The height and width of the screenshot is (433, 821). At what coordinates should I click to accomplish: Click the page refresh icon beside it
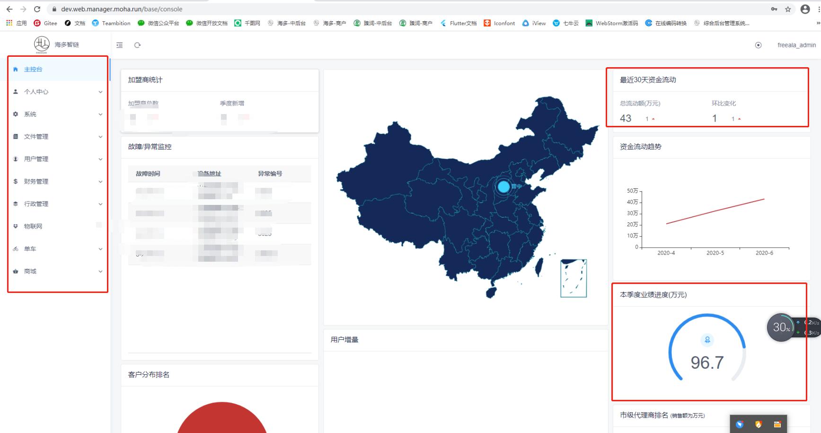137,45
